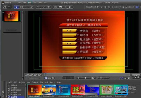Viewport: 141px width, 98px height.
Task: Click the Redo arrow icon
Action: coord(9,7)
